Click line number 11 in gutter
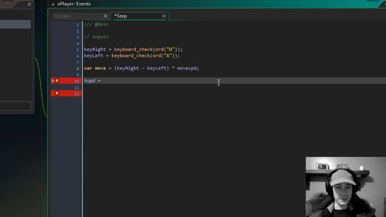This screenshot has width=386, height=217. click(77, 87)
